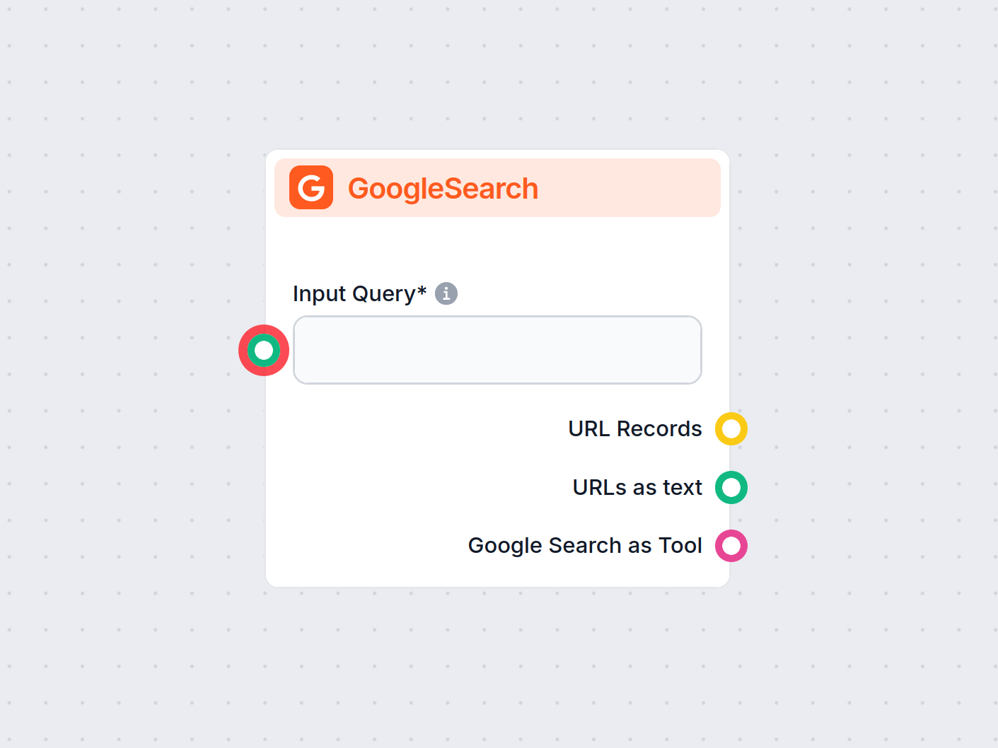The image size is (998, 748).
Task: Click the required asterisk after Input Query
Action: pos(422,291)
